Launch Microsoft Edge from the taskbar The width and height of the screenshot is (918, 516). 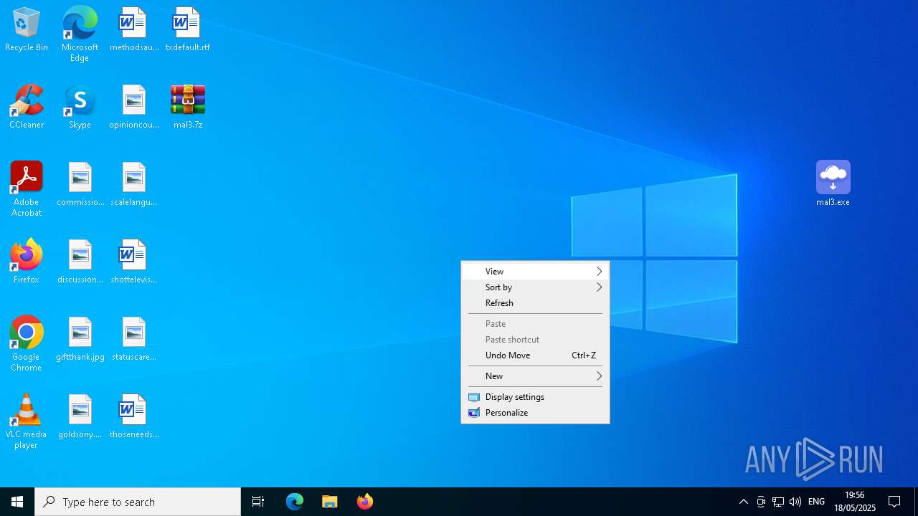click(x=295, y=502)
